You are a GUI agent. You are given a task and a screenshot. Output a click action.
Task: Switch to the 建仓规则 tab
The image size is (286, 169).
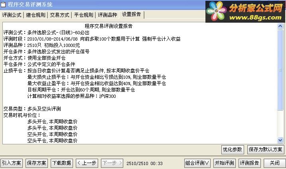pos(36,15)
